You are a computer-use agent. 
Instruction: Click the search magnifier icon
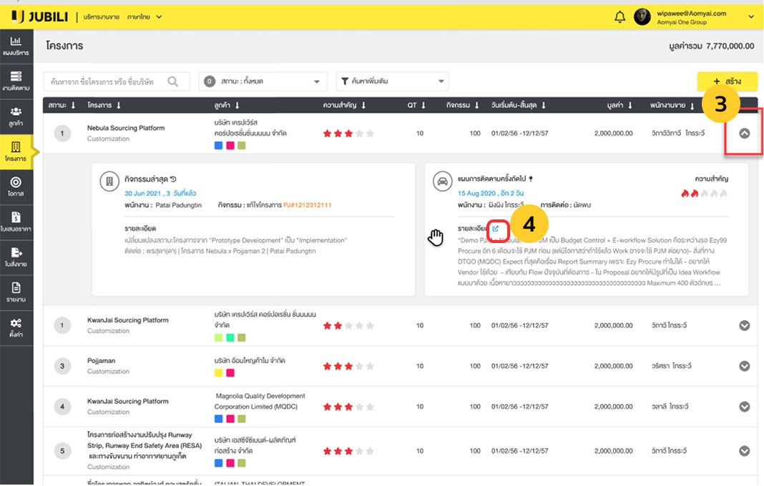173,81
